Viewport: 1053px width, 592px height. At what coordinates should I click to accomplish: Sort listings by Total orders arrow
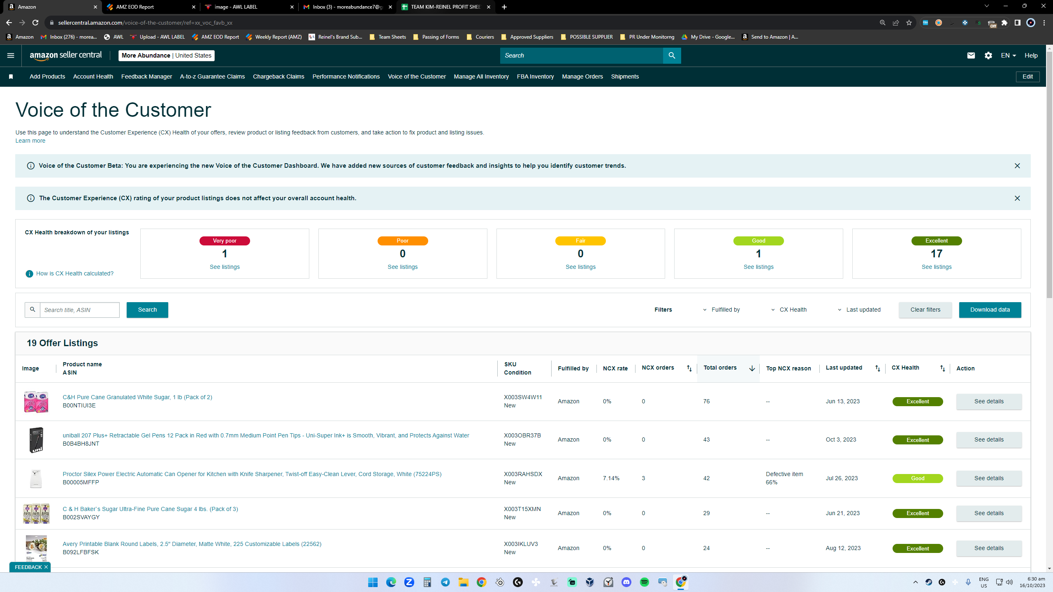point(752,368)
